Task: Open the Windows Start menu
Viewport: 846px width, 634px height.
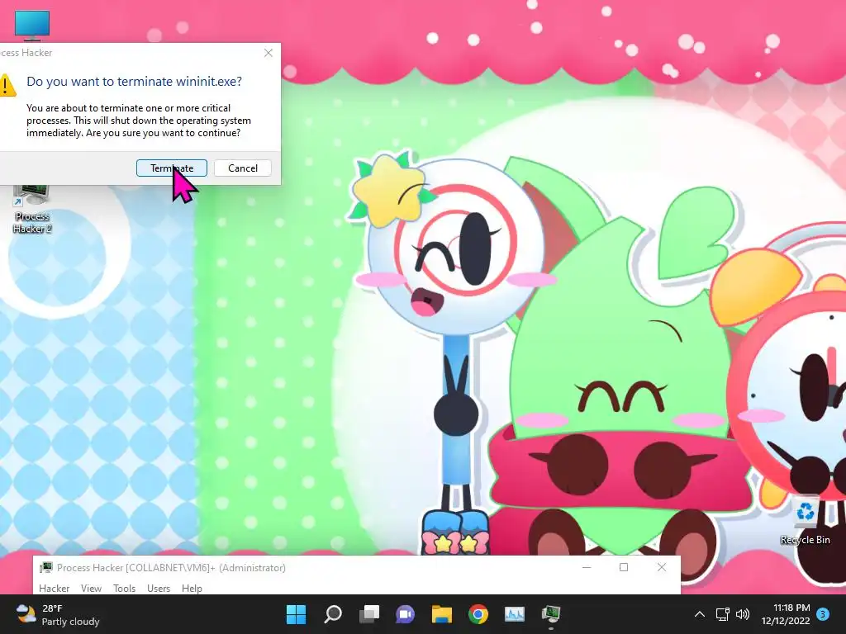Action: click(x=296, y=614)
